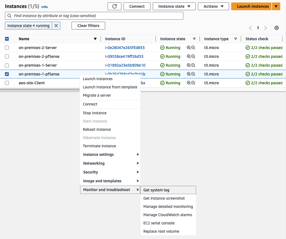Open the Instance state dropdown
The width and height of the screenshot is (286, 239).
(174, 6)
